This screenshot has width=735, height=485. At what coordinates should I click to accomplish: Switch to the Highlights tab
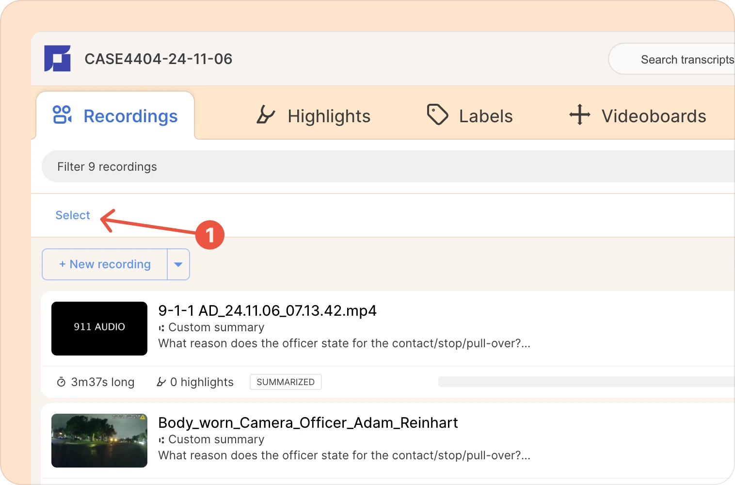coord(313,116)
